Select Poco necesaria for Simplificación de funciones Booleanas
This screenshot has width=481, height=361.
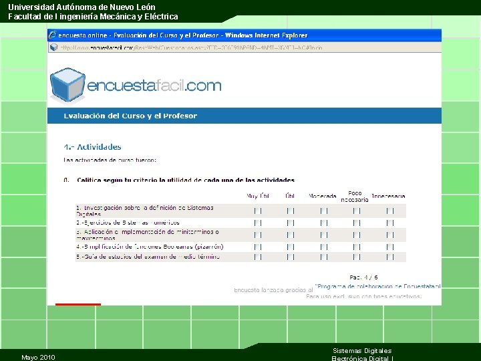click(x=357, y=247)
